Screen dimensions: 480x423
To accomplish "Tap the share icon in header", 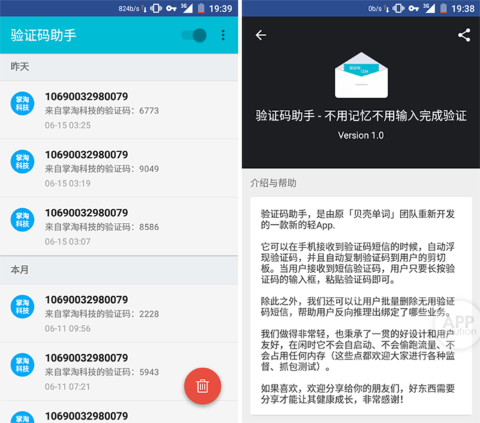I will 464,35.
